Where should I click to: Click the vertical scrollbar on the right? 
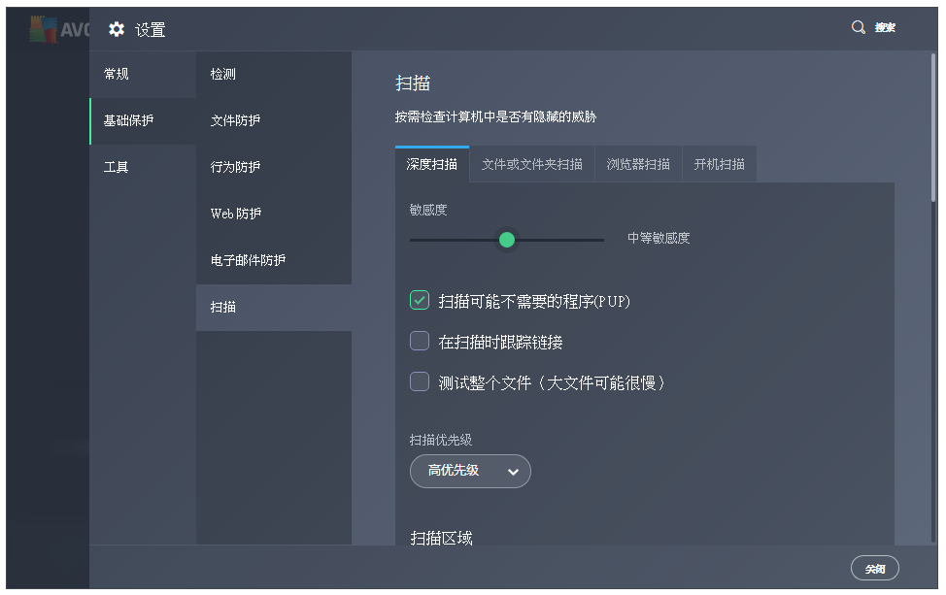tap(934, 126)
